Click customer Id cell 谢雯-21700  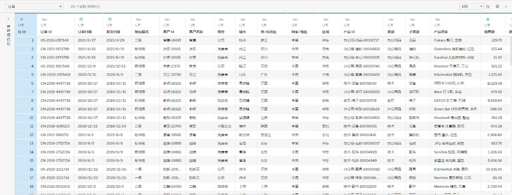[172, 126]
